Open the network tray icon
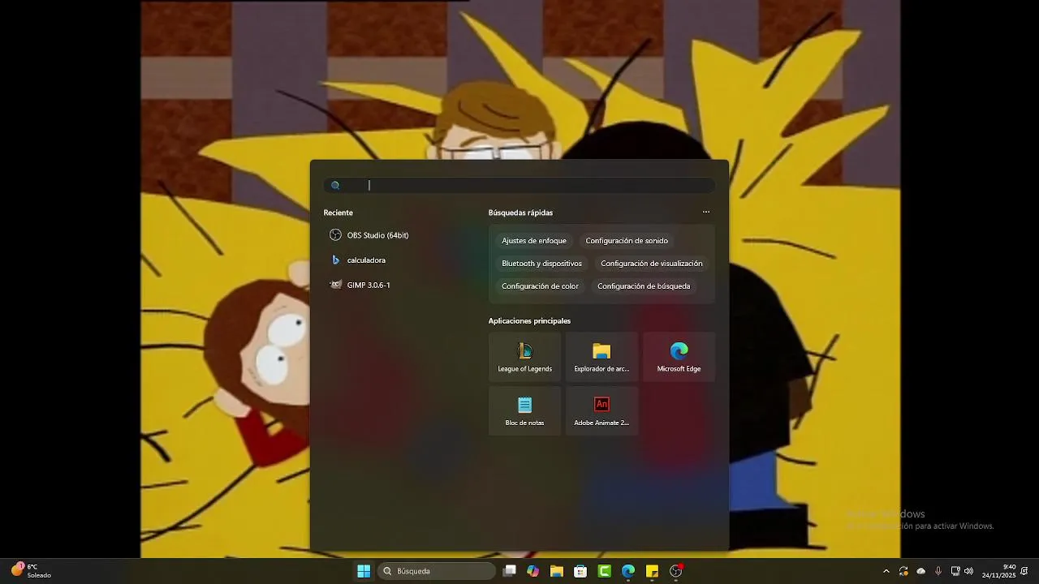Screen dimensions: 1039x584 [955, 571]
